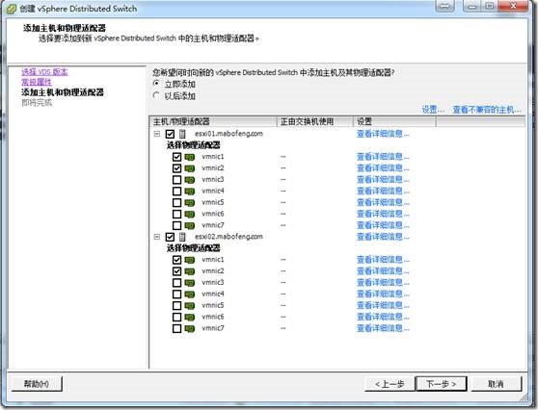
Task: Click the 主机/物理适配器 column header
Action: click(x=213, y=121)
